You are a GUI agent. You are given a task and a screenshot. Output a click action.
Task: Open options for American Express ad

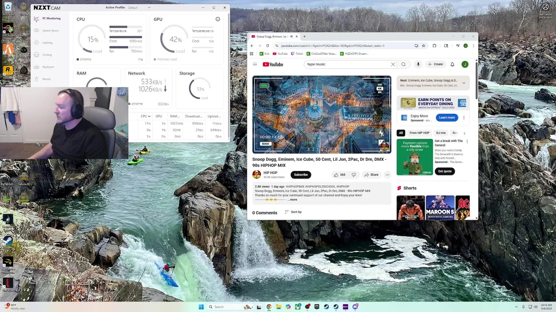tap(463, 117)
